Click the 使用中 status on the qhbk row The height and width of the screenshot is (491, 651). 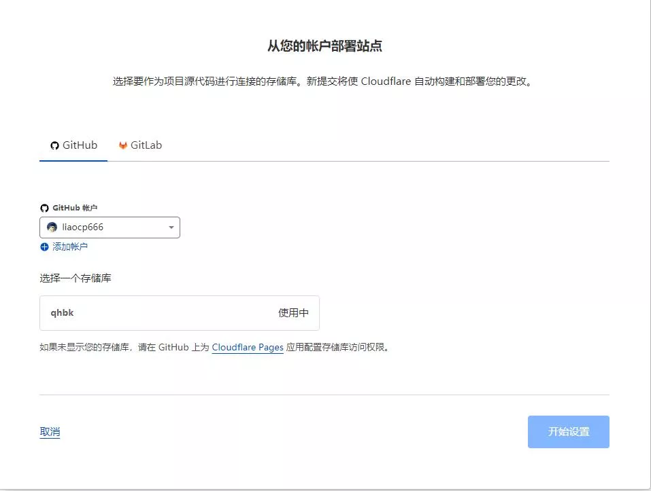[293, 313]
